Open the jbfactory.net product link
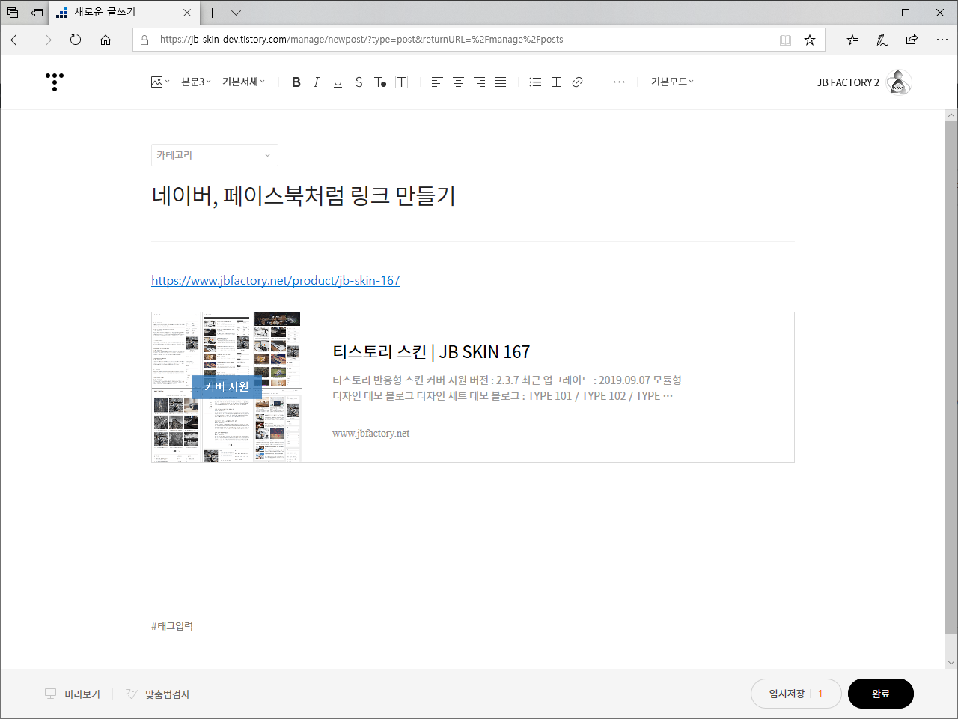 pos(275,280)
